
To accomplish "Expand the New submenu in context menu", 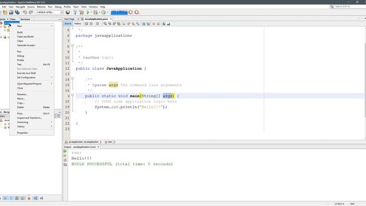I will pos(32,26).
